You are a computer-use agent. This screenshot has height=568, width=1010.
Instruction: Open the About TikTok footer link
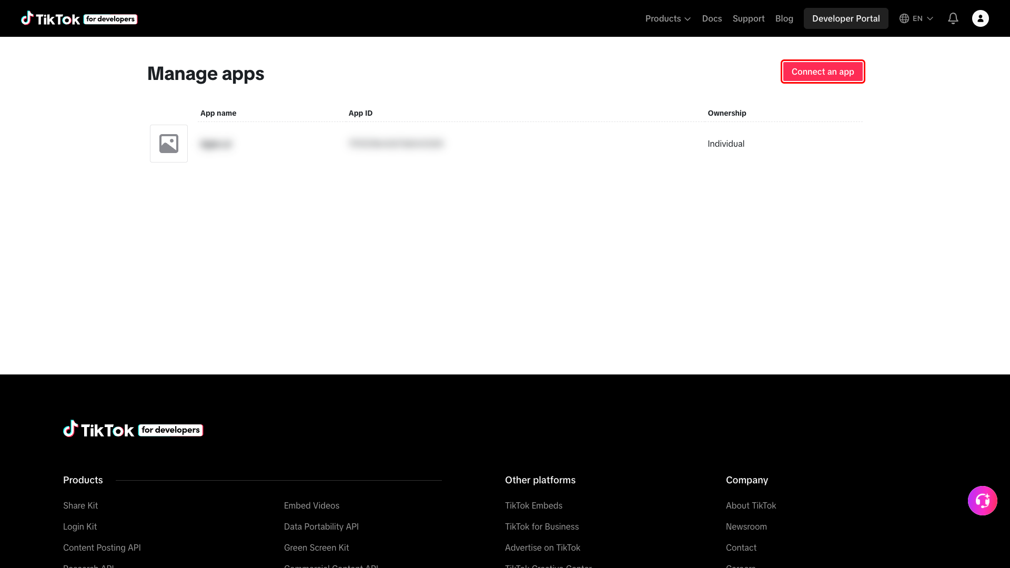751,505
